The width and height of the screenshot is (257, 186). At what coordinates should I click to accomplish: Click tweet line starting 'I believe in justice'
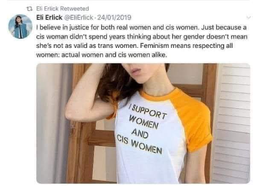click(x=141, y=27)
